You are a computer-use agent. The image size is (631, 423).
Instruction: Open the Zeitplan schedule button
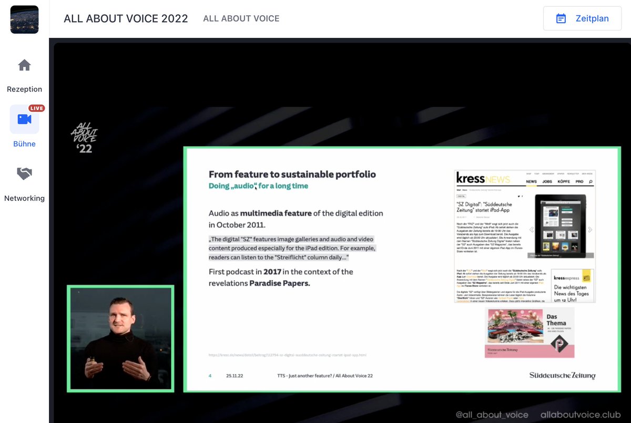[582, 18]
